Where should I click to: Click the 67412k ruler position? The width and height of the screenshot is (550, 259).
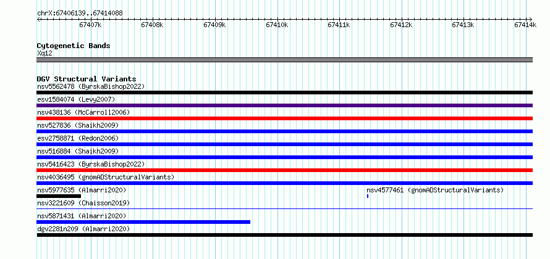click(401, 25)
